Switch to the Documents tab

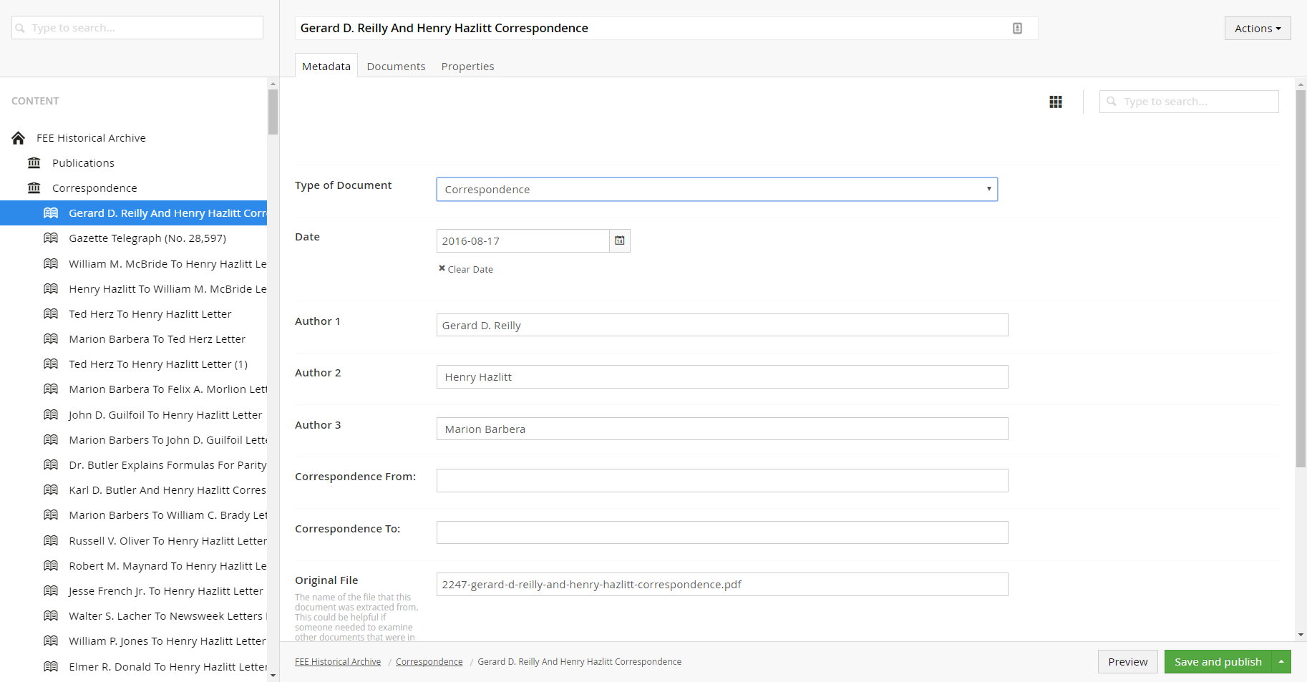[396, 67]
